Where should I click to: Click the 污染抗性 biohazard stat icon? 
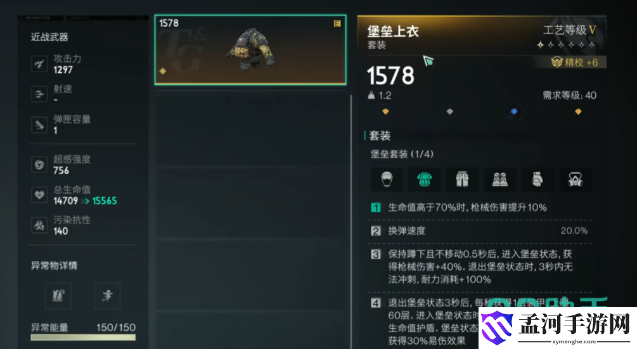[x=39, y=225]
